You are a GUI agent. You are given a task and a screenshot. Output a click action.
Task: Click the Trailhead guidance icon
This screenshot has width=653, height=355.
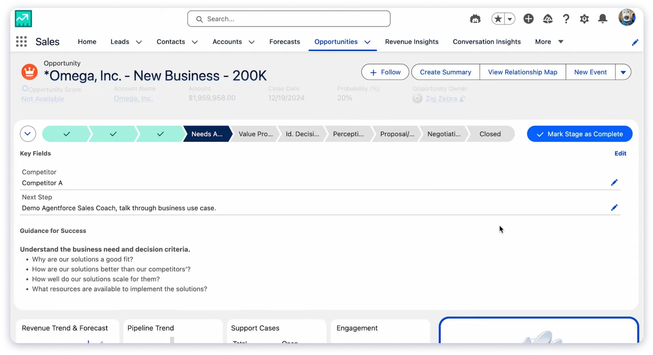[548, 19]
